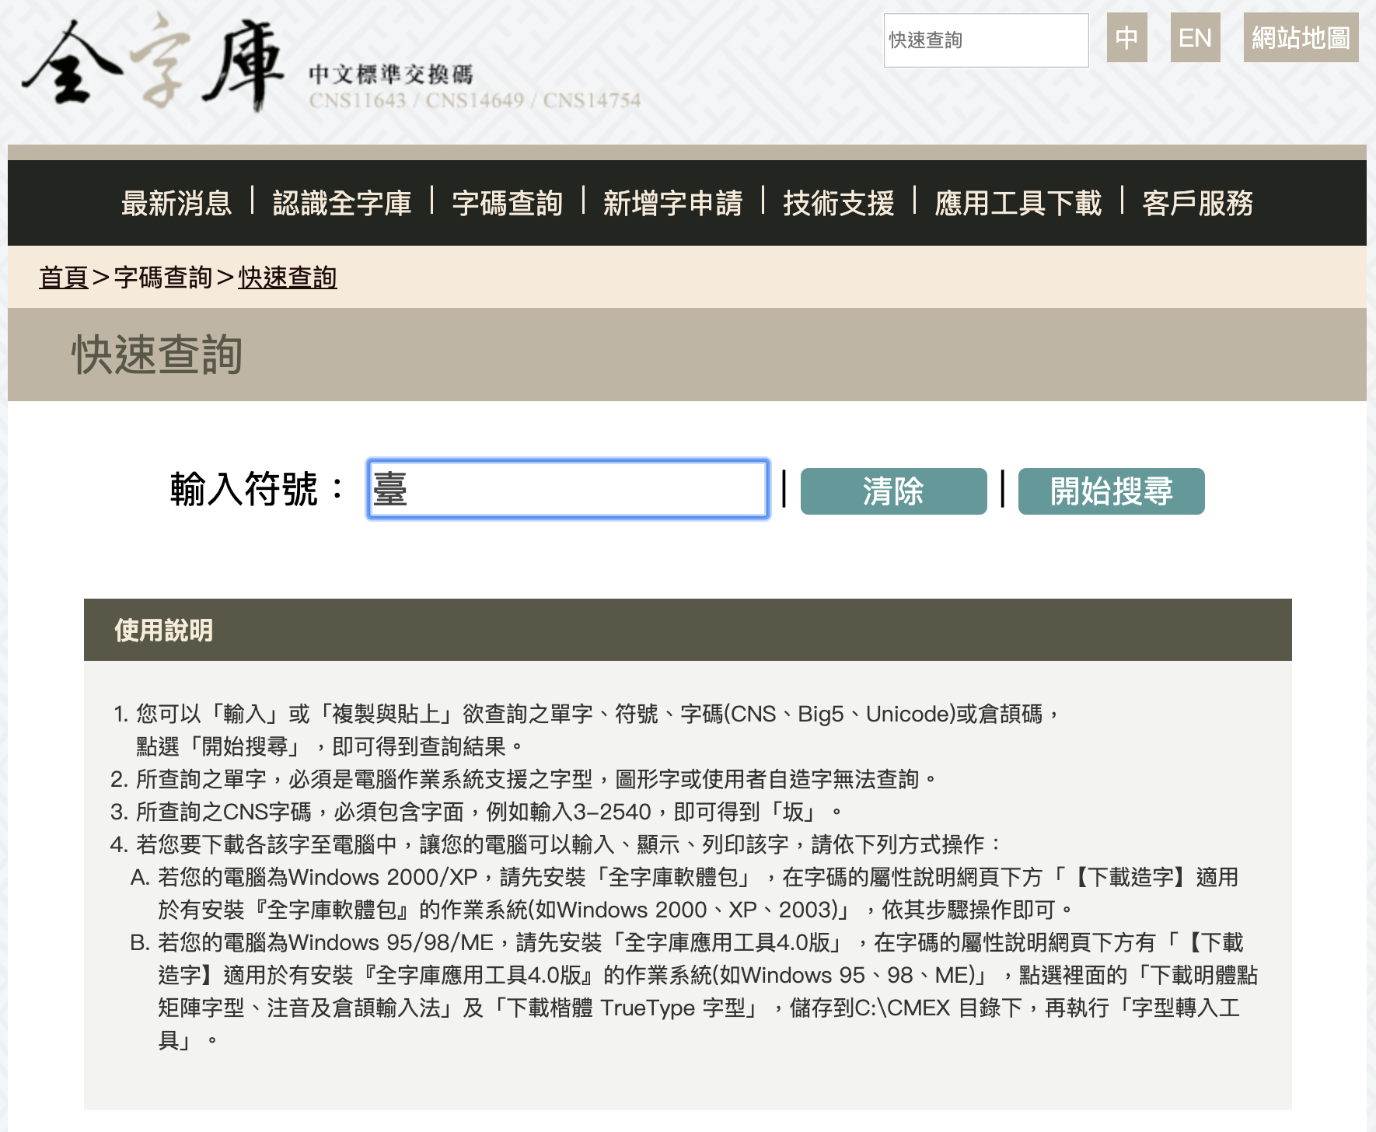1376x1132 pixels.
Task: Select 中 Chinese language button
Action: (x=1127, y=37)
